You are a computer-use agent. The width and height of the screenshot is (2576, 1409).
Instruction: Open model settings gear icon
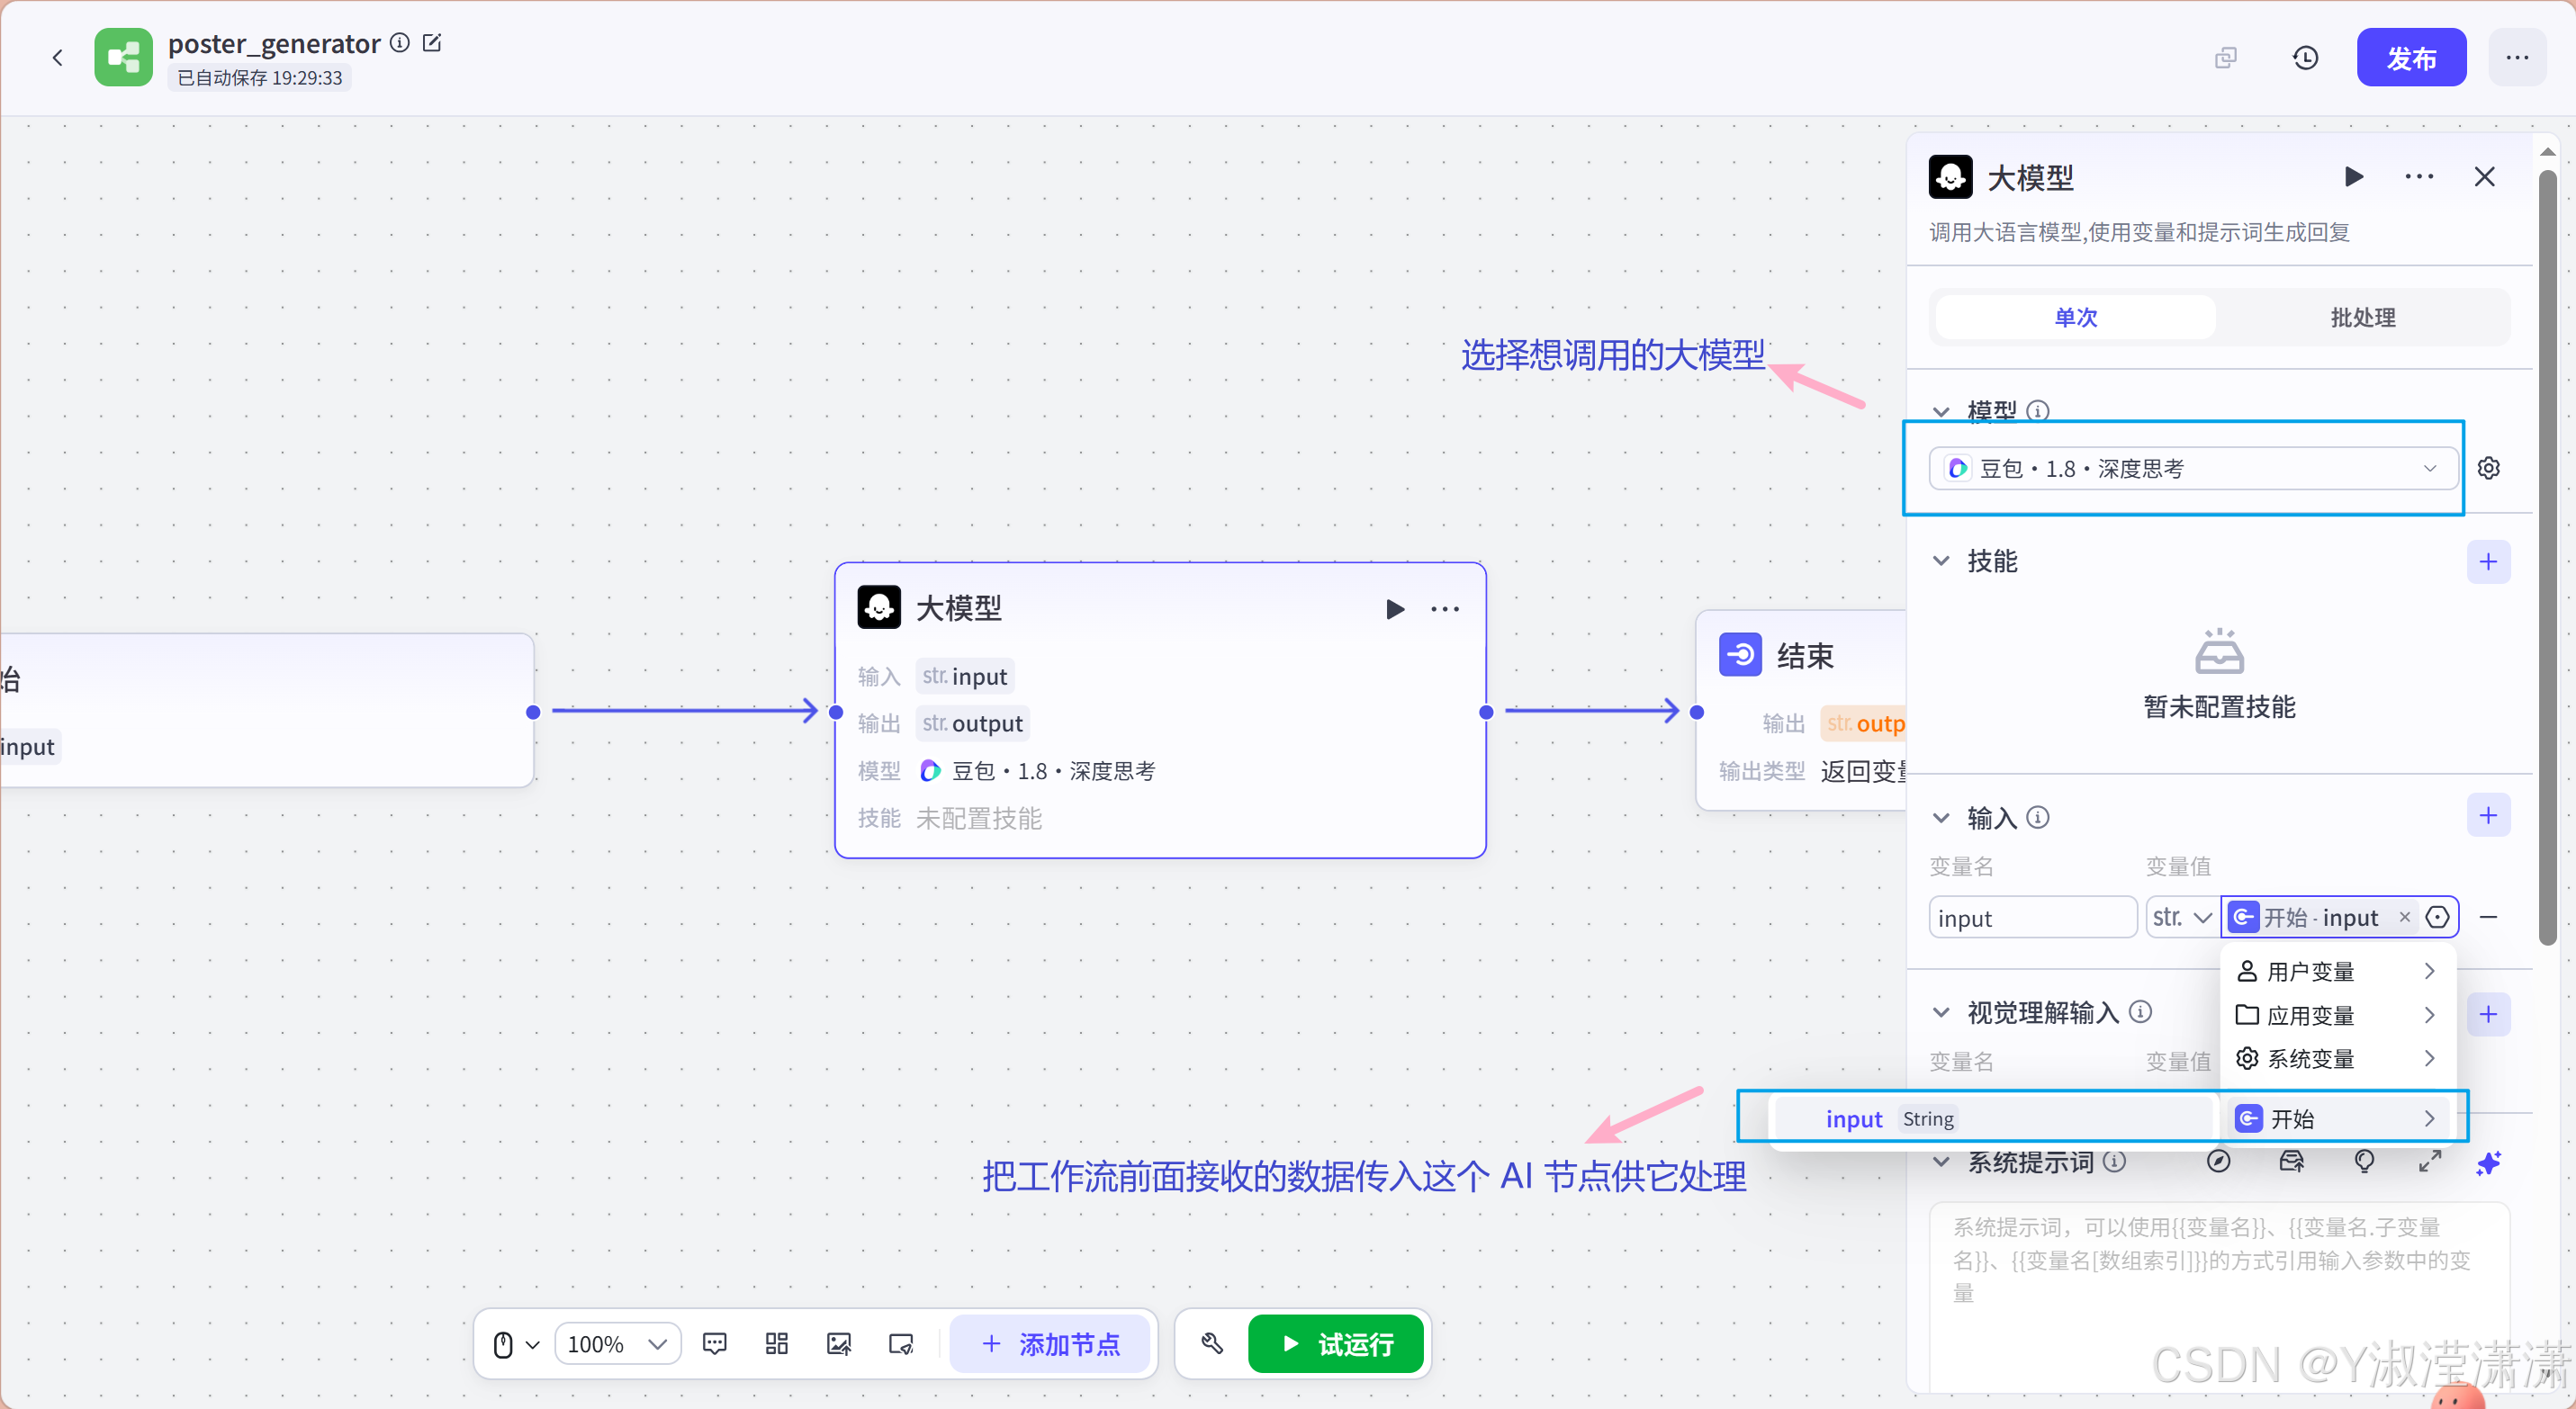[2488, 468]
